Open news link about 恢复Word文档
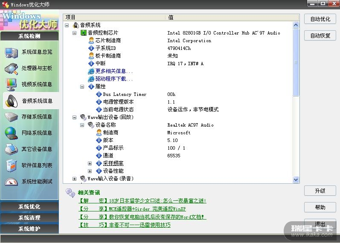This screenshot has width=340, height=243. [142, 217]
